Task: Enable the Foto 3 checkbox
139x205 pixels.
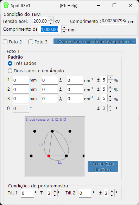Action: click(31, 42)
